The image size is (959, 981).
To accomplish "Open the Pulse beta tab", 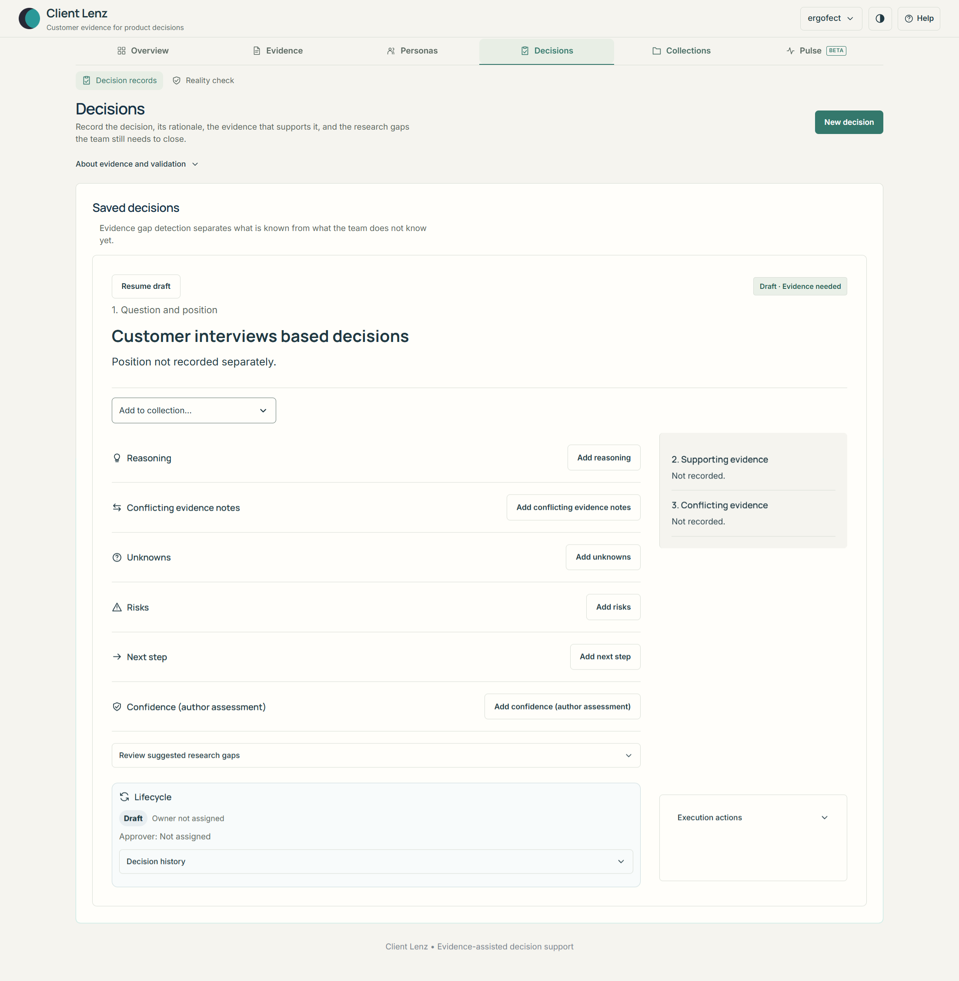I will (x=816, y=51).
